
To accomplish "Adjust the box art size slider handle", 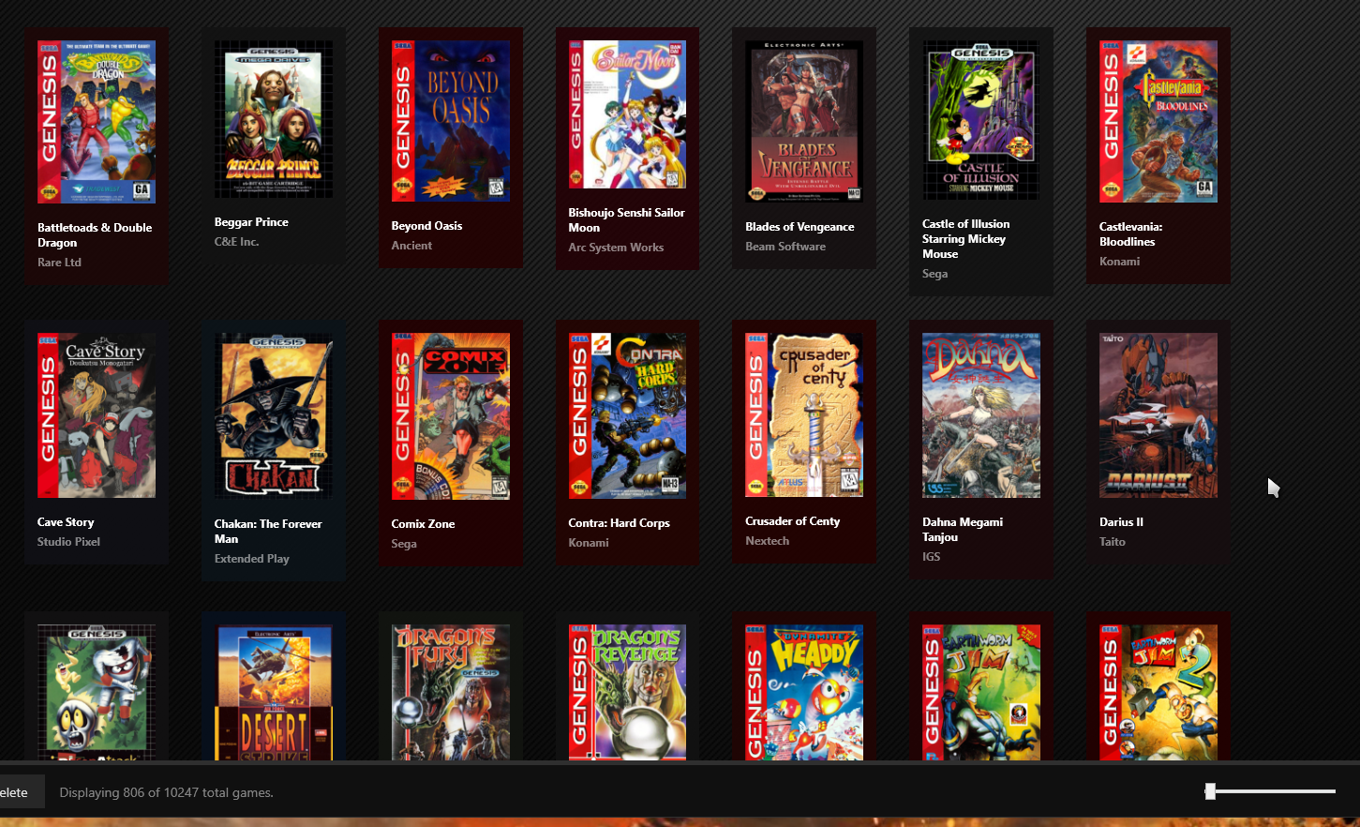I will pyautogui.click(x=1210, y=791).
